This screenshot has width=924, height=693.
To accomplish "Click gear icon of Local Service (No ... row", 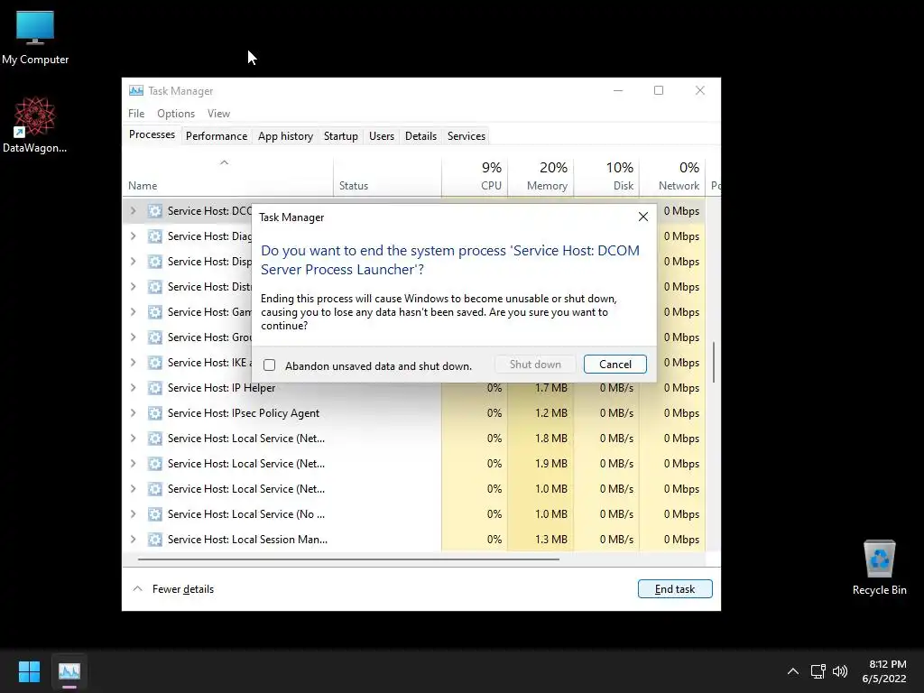I will click(155, 513).
